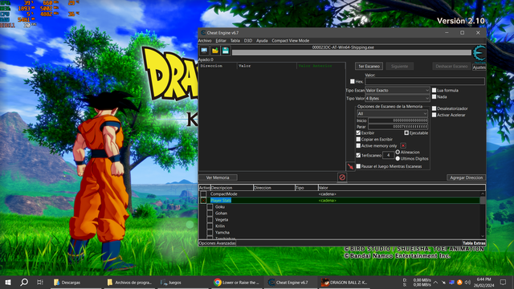Click the red circle clear-list icon

pos(342,177)
